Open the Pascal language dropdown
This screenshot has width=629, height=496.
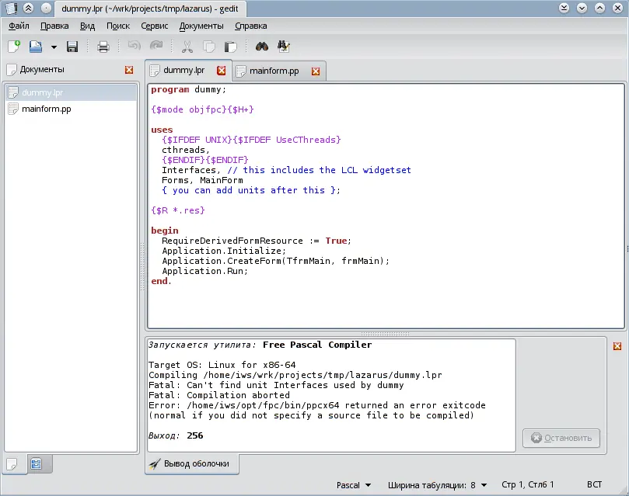point(354,485)
